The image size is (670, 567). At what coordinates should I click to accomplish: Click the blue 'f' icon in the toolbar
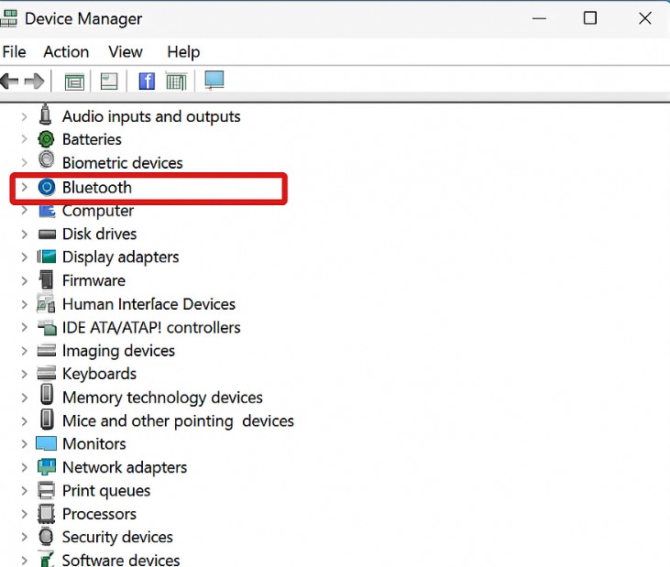tap(147, 82)
